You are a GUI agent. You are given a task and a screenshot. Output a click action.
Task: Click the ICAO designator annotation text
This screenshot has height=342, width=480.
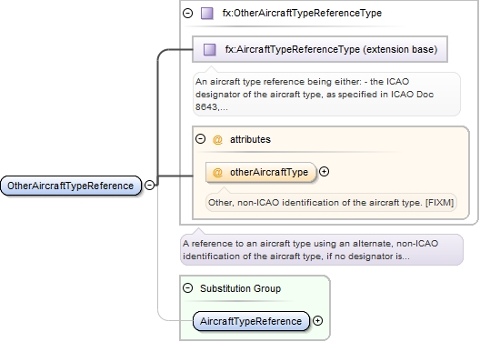tap(326, 95)
